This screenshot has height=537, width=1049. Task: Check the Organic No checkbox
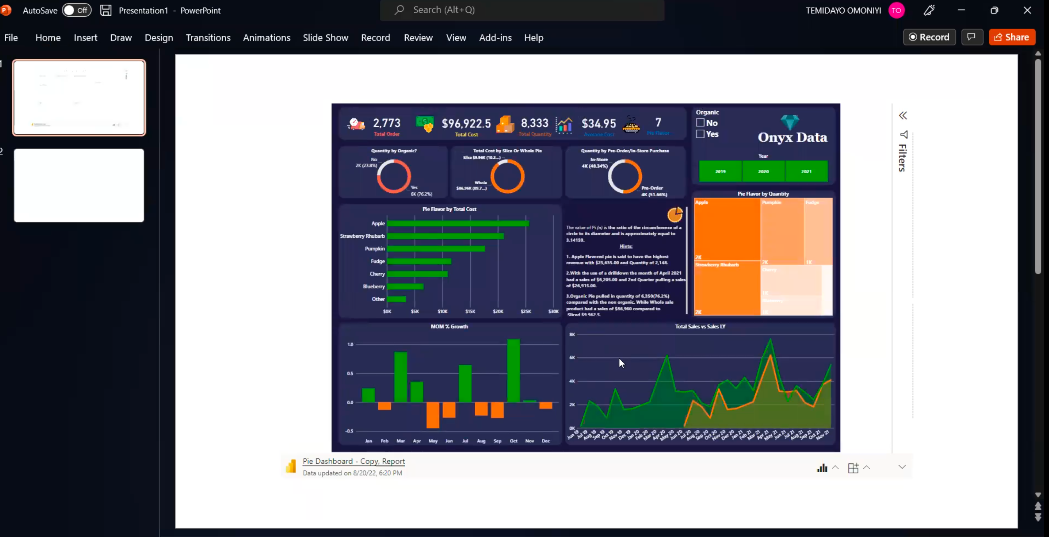[x=700, y=123]
